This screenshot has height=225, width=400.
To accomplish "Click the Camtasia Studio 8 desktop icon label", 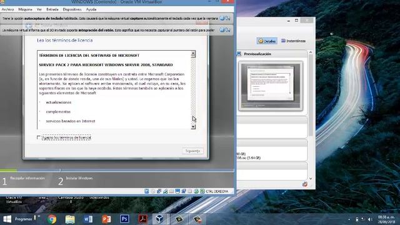I will coord(71,199).
